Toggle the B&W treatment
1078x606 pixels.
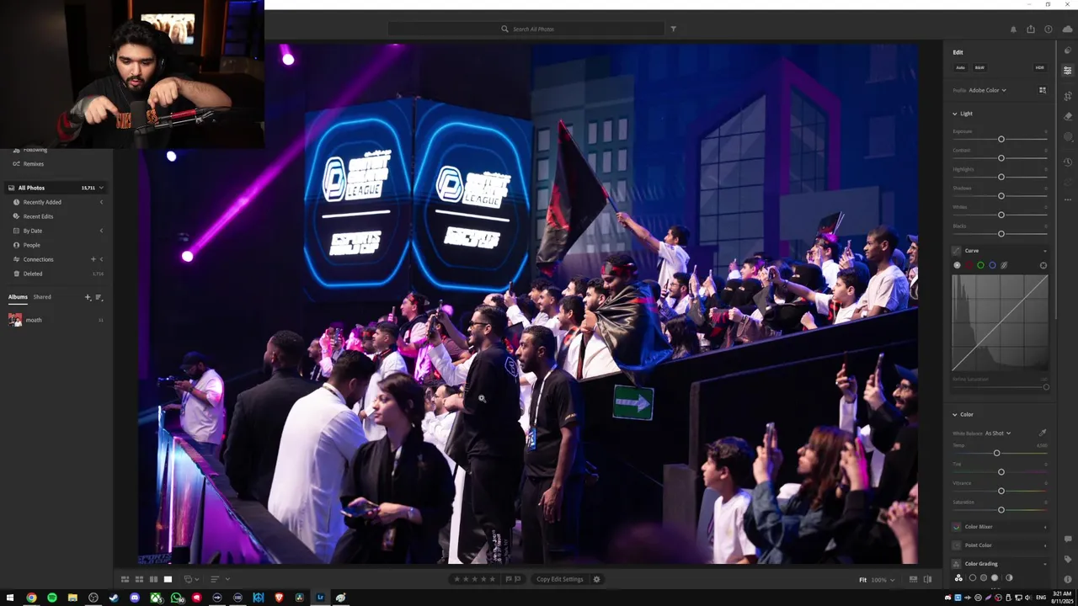(979, 67)
